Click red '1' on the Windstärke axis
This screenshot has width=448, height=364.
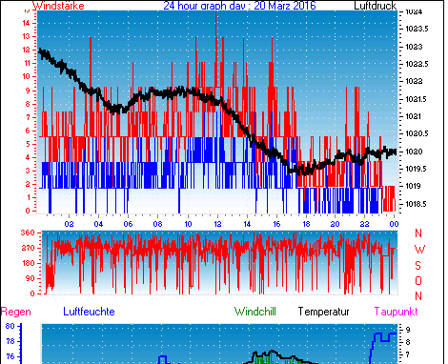pyautogui.click(x=28, y=197)
